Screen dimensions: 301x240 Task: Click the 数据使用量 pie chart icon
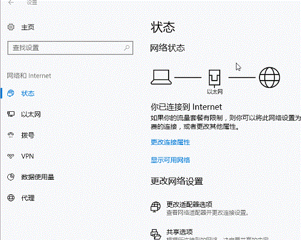(x=11, y=177)
